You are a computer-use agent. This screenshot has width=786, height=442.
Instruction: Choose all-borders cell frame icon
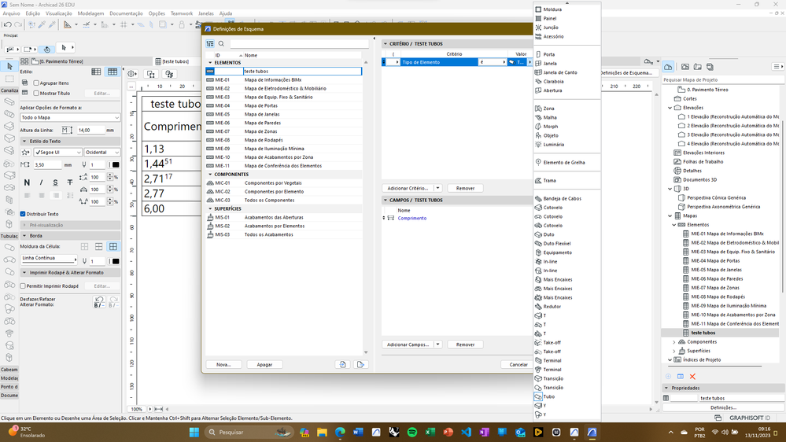click(113, 246)
